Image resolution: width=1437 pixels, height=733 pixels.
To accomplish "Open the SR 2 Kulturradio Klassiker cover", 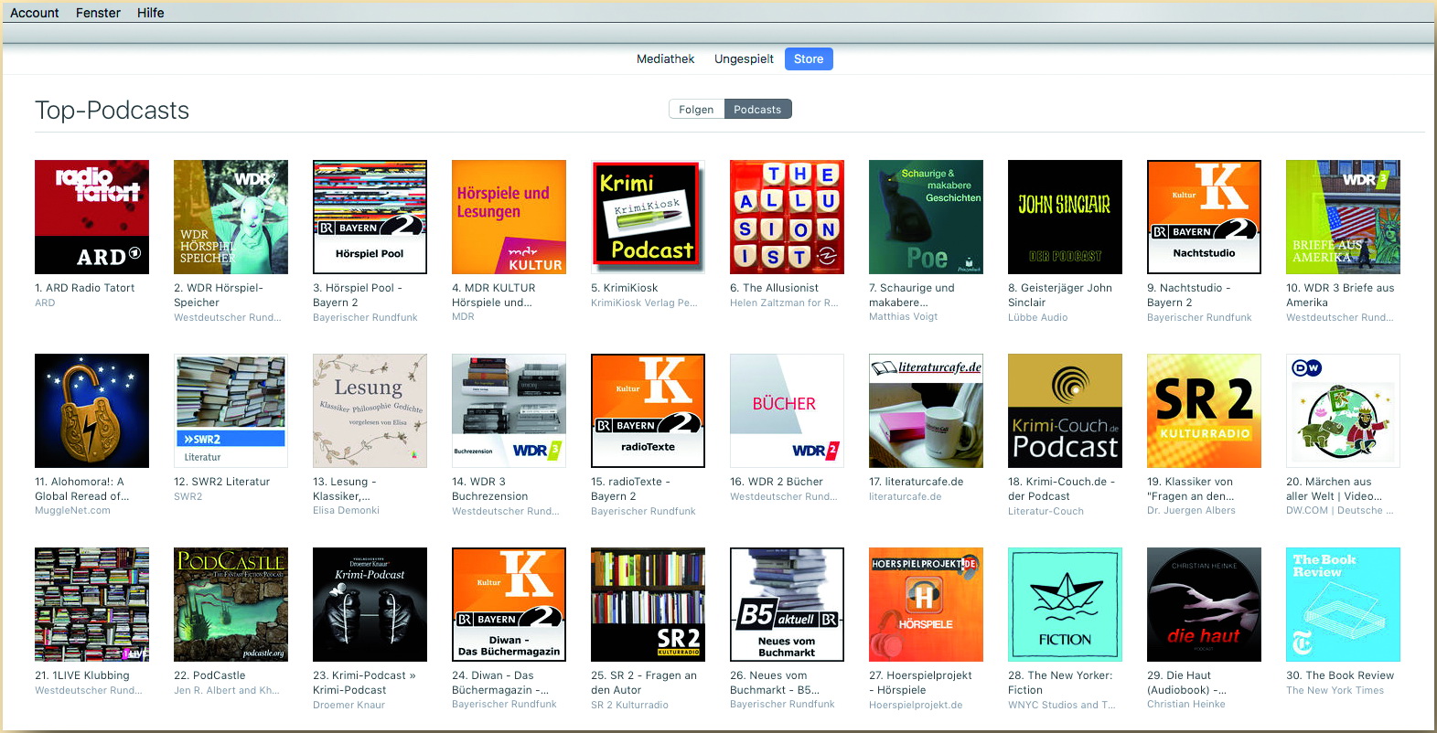I will coord(1204,410).
